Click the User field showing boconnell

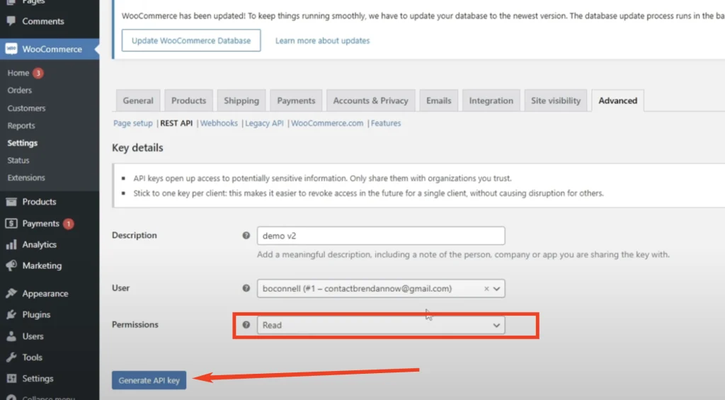[381, 289]
